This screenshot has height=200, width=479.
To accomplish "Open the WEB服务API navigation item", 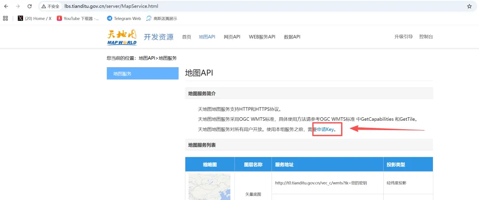I will (262, 37).
